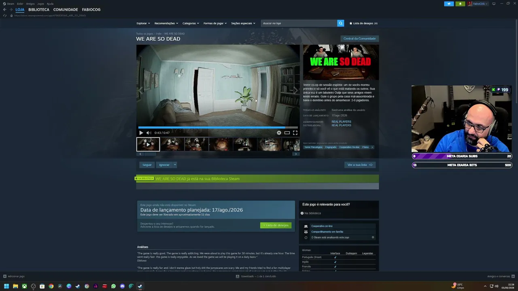The width and height of the screenshot is (518, 291).
Task: Open Steam announcements megaphone
Action: click(449, 4)
